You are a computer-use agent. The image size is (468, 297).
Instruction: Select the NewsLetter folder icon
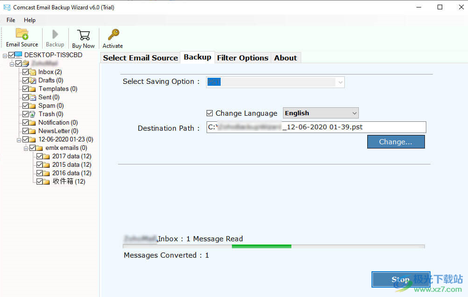point(32,131)
